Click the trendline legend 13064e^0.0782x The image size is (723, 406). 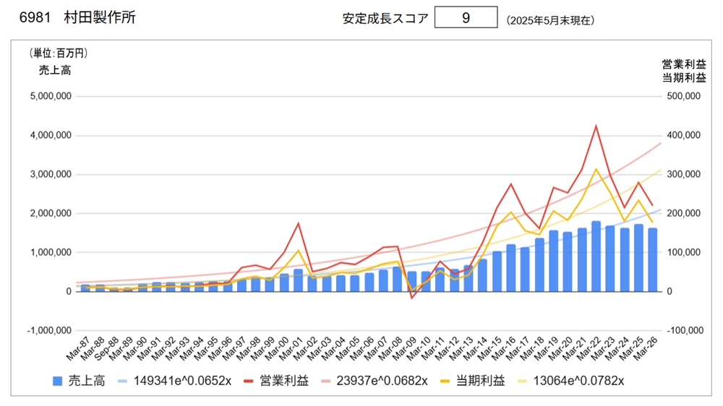(x=578, y=381)
